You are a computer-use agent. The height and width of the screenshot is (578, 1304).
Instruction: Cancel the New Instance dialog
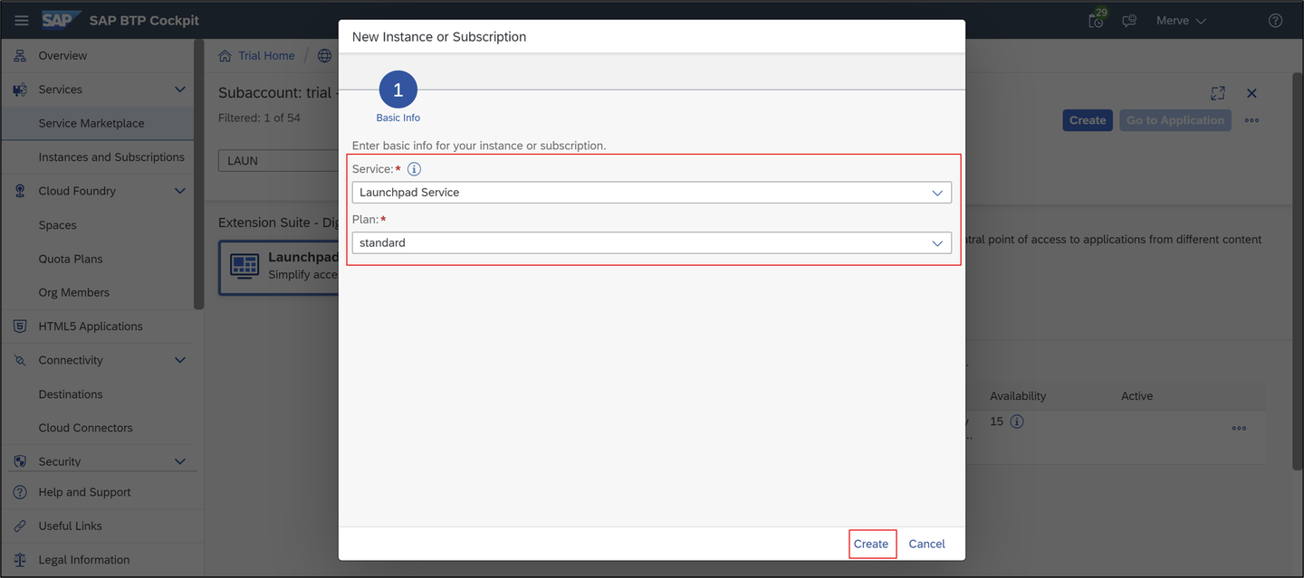(x=926, y=544)
